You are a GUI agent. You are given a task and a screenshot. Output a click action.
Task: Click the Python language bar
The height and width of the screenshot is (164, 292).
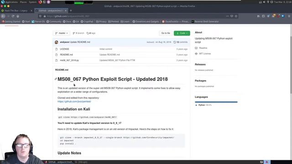[x=216, y=102]
